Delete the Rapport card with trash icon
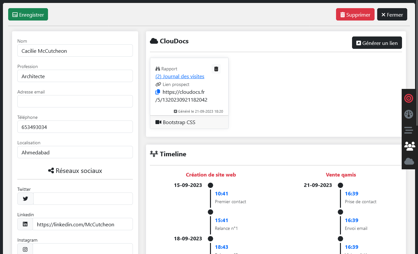418x254 pixels. coord(216,69)
